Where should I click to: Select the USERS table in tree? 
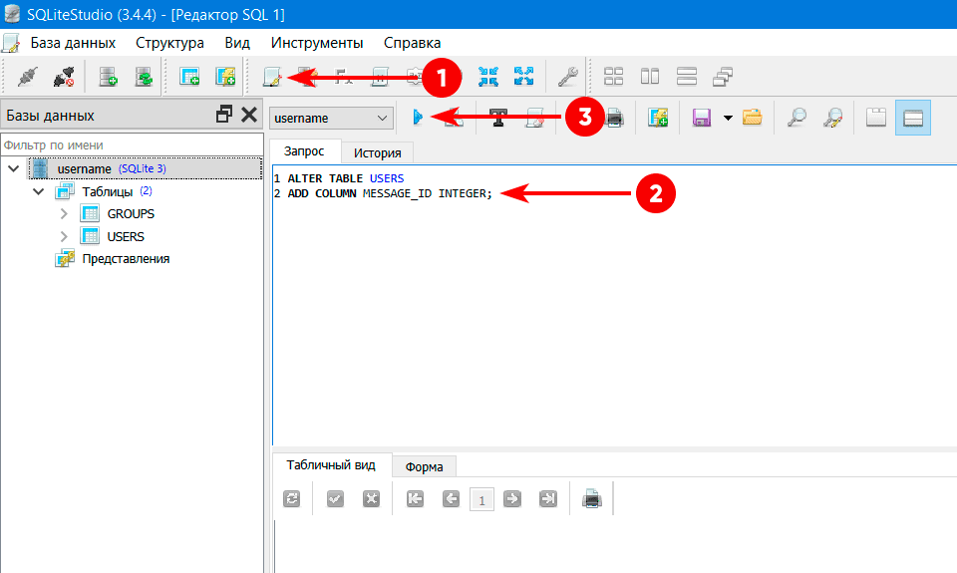click(126, 236)
